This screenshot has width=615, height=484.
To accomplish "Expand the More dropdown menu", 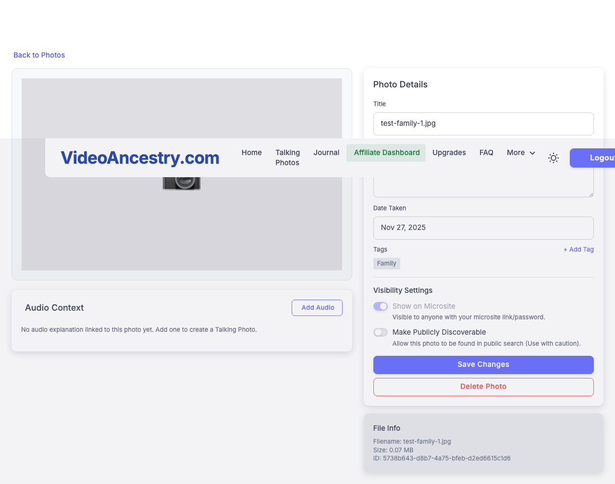I will [521, 153].
